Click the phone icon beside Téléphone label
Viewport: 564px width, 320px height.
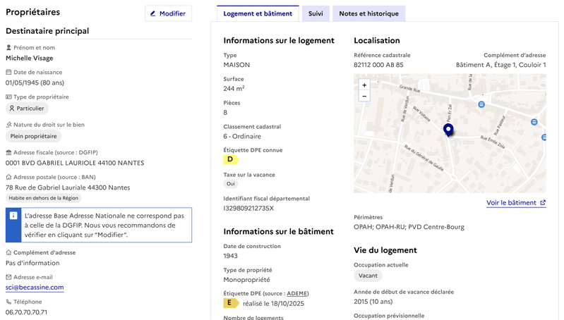point(9,302)
